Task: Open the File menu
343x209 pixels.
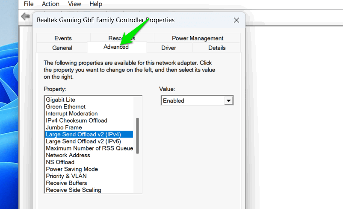Action: point(29,4)
